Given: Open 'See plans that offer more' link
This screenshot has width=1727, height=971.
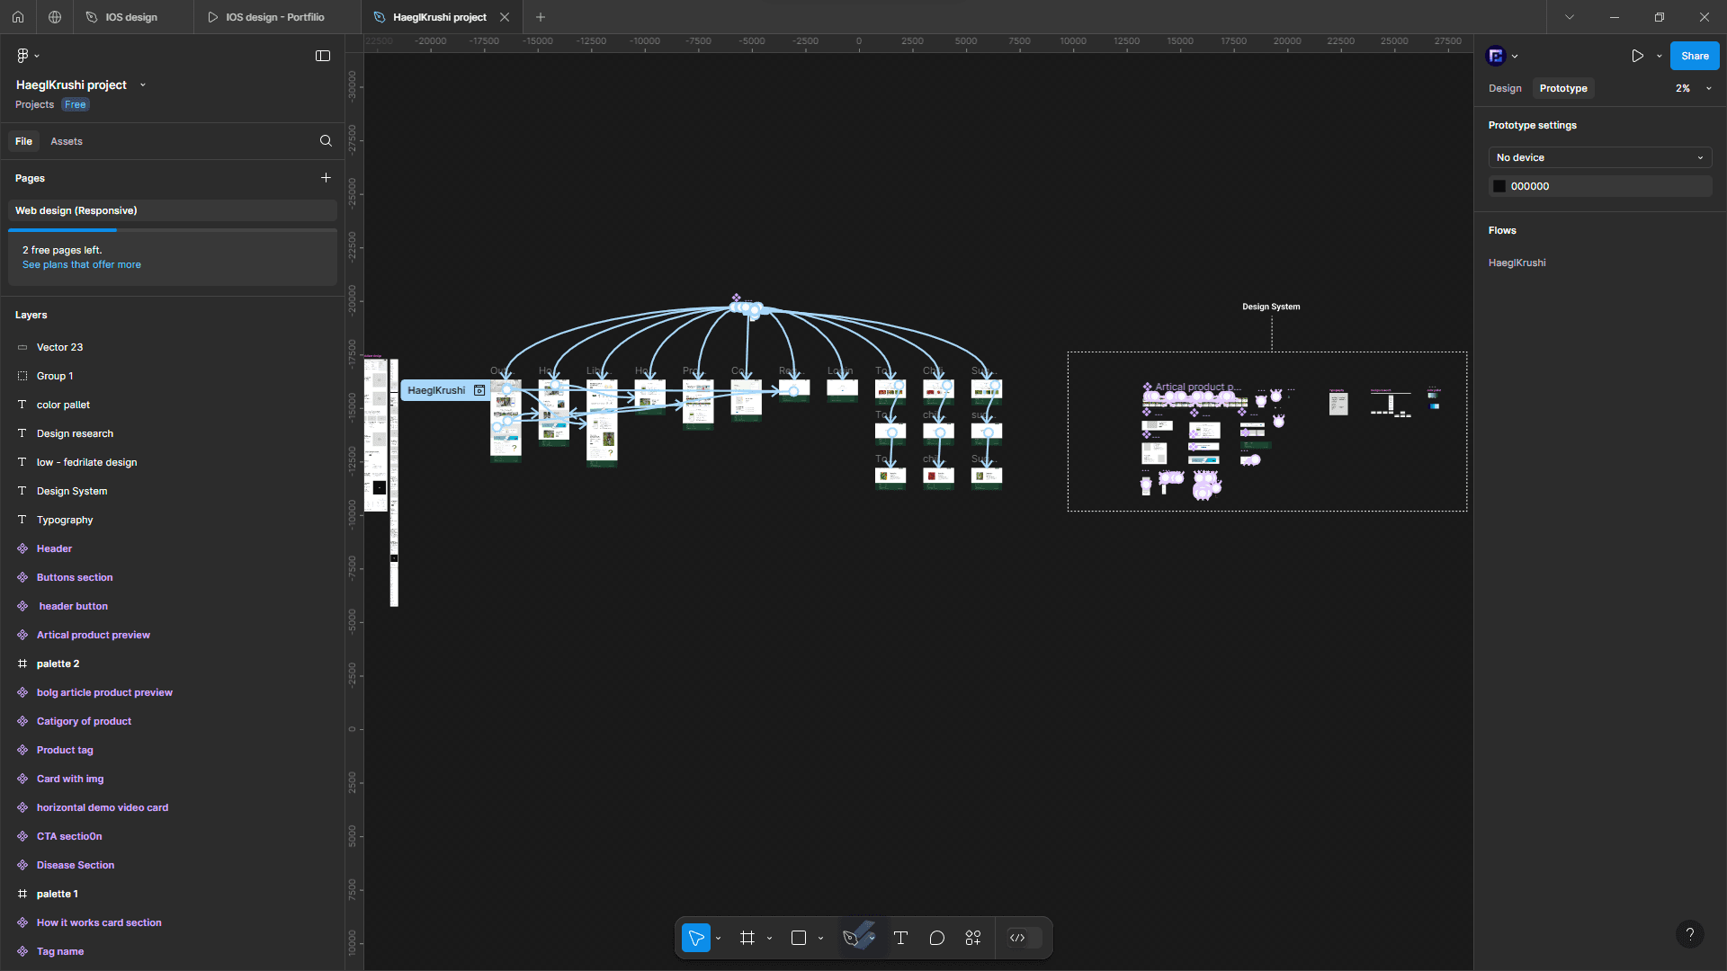Looking at the screenshot, I should pos(81,264).
